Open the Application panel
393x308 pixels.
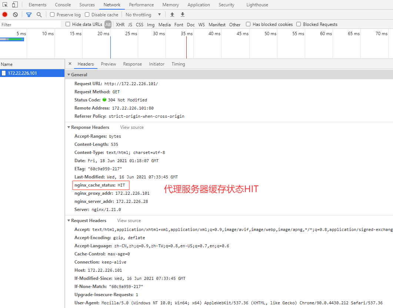click(199, 5)
